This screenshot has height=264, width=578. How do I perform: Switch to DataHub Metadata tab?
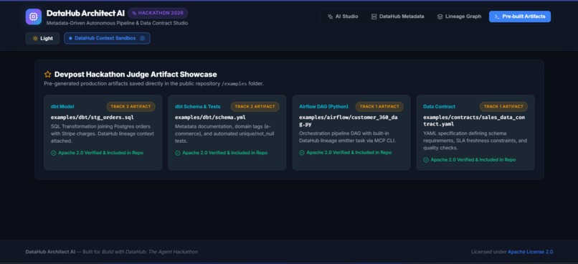[397, 16]
